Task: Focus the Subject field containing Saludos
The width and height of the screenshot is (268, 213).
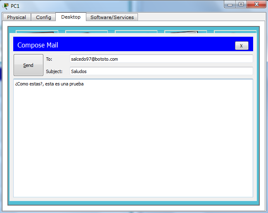Action: coord(161,71)
